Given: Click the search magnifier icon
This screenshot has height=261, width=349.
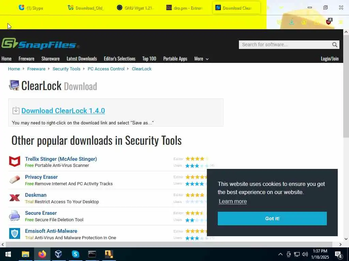Looking at the screenshot, I should click(335, 45).
